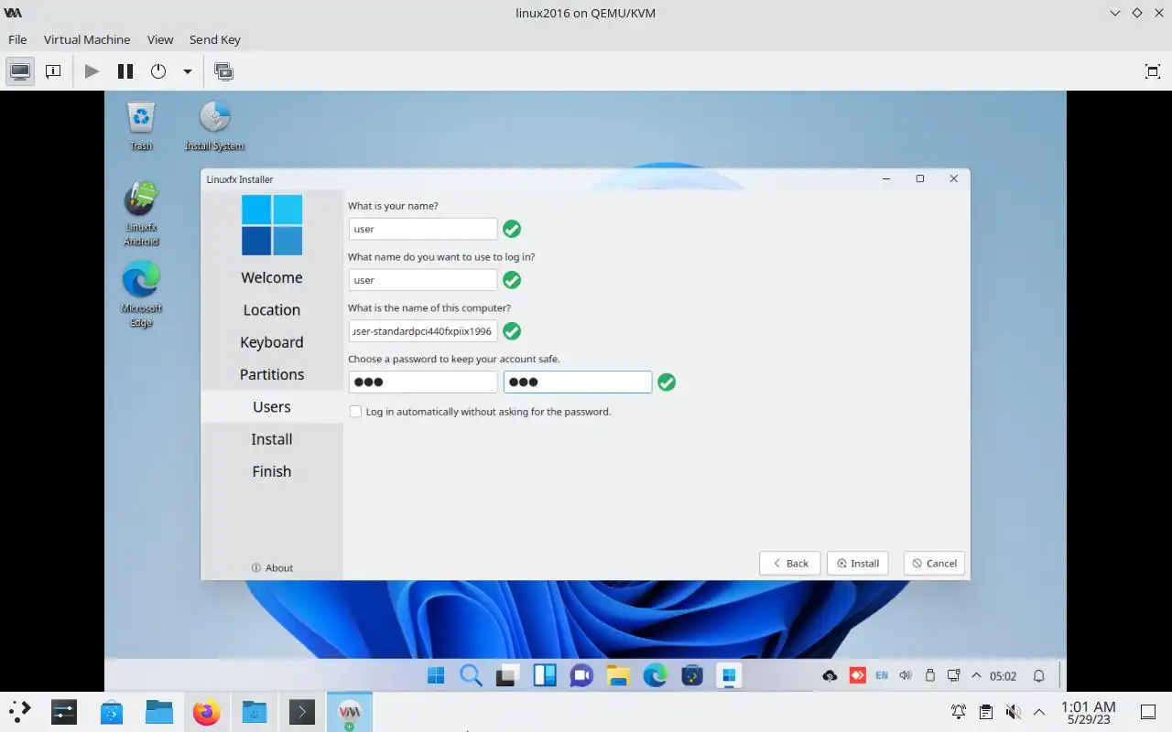
Task: Click the computer name input field
Action: click(422, 331)
